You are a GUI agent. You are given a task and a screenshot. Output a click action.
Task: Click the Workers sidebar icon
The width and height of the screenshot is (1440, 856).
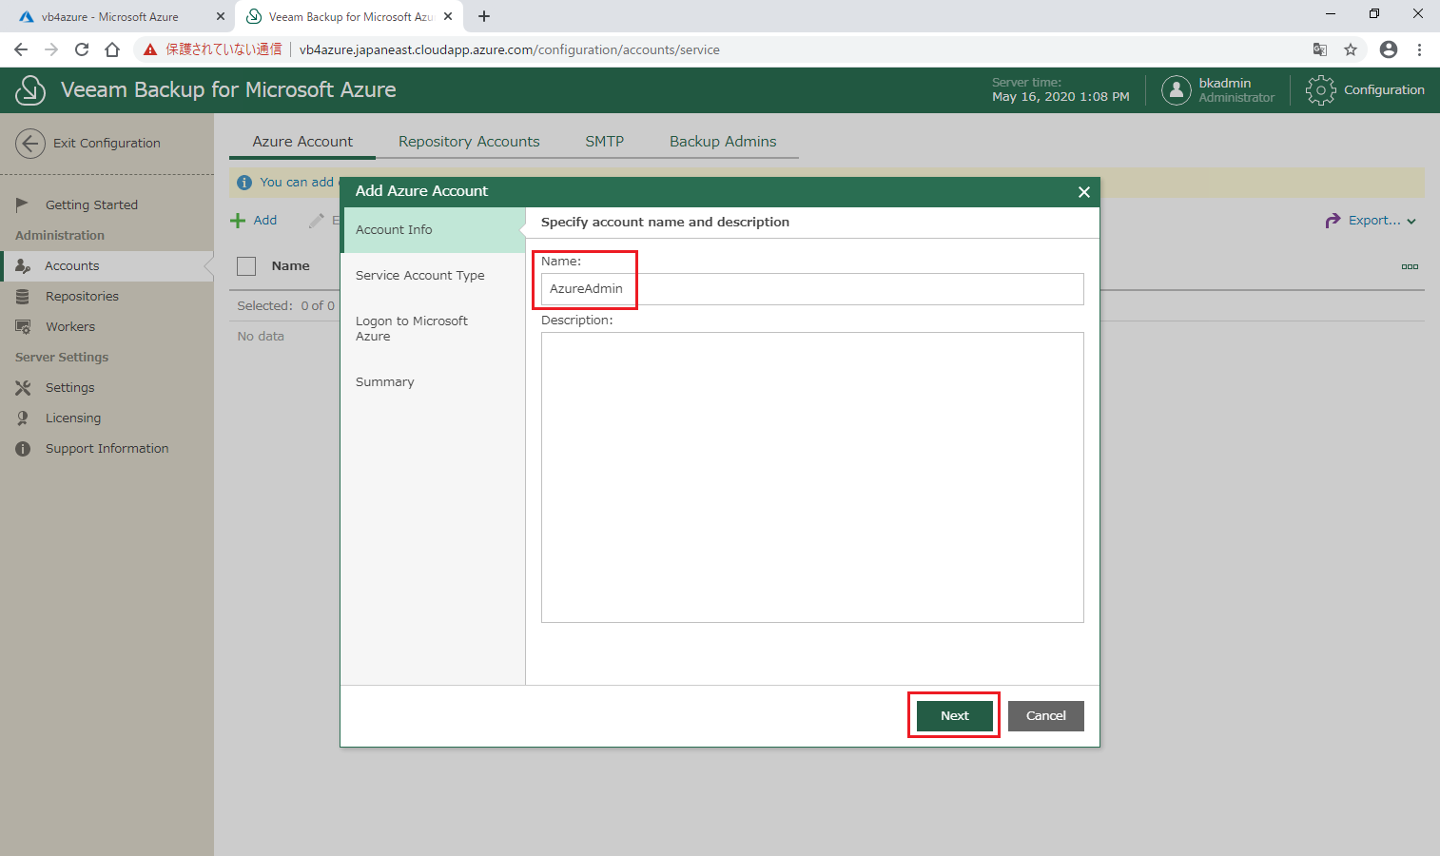tap(23, 327)
